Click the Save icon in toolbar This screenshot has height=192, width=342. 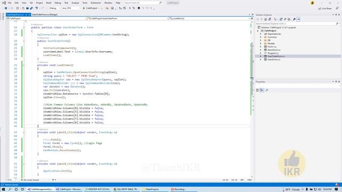click(x=27, y=9)
